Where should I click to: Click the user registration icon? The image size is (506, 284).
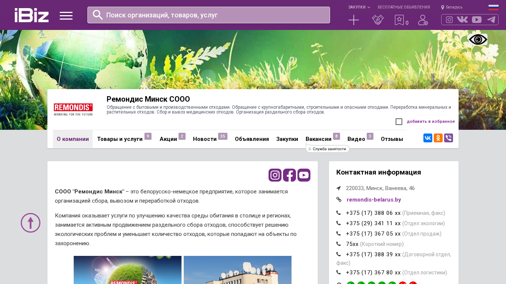pos(423,20)
